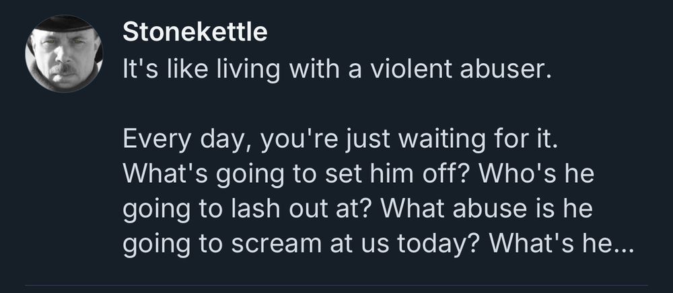Image resolution: width=673 pixels, height=293 pixels.
Task: Click the Stonekettle username
Action: [x=195, y=32]
